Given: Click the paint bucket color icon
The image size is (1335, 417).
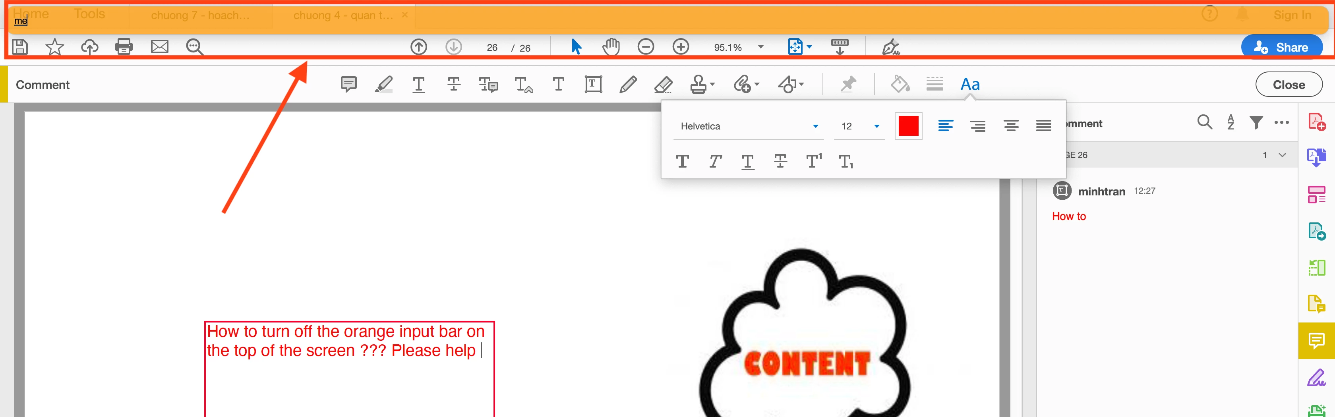Looking at the screenshot, I should coord(900,84).
